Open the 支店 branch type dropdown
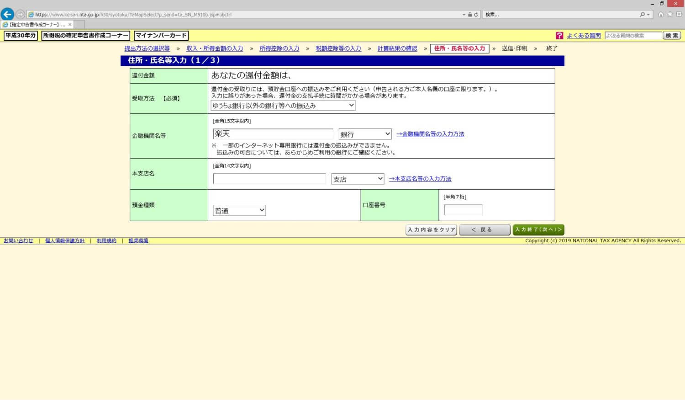The image size is (685, 400). coord(358,179)
